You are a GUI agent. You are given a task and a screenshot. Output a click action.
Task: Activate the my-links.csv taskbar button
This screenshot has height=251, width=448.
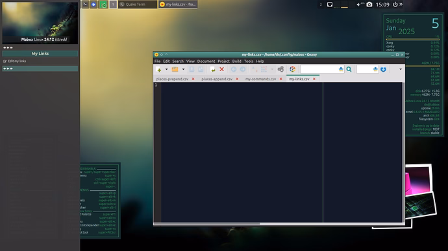[178, 5]
